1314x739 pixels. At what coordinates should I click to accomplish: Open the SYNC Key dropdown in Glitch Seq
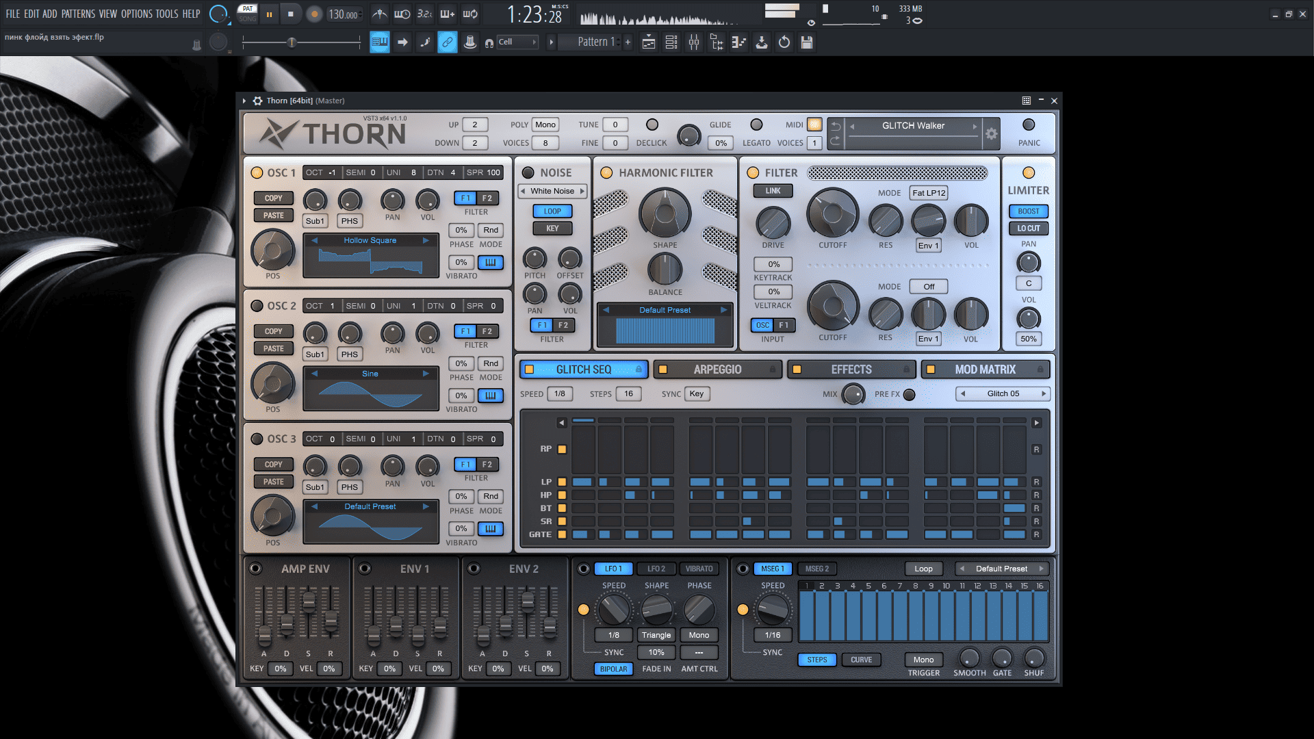(x=697, y=393)
